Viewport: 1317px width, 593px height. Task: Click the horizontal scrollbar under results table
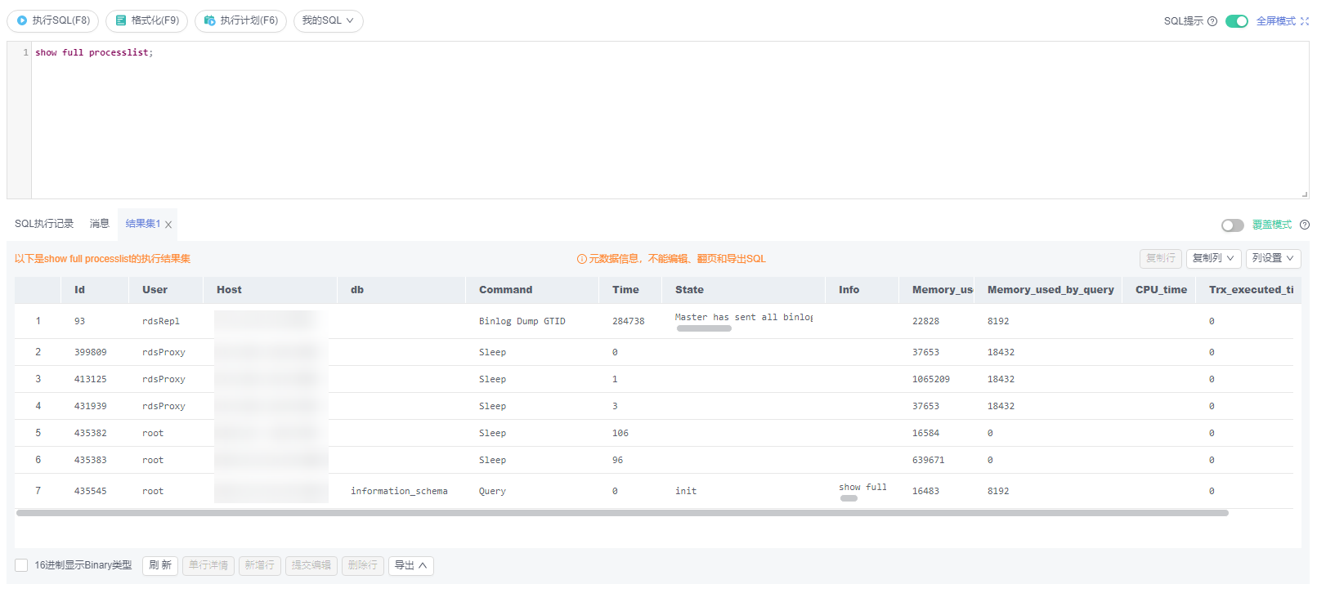pos(621,513)
